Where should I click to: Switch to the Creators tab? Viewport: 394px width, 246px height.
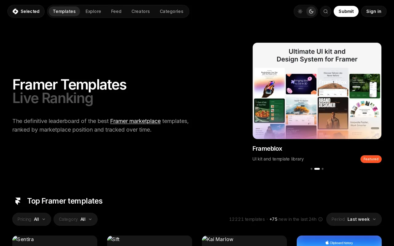tap(141, 11)
